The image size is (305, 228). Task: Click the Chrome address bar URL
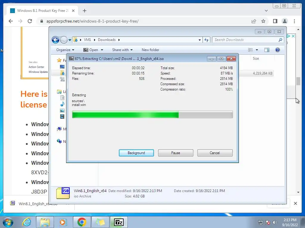pos(92,21)
